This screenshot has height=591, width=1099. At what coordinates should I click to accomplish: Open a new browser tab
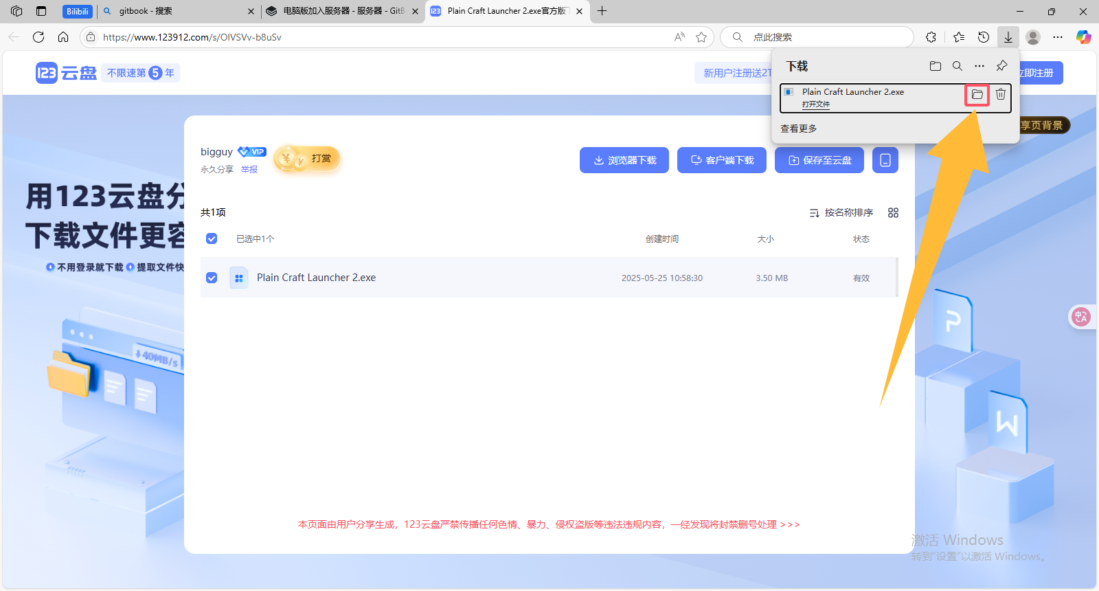click(x=602, y=11)
